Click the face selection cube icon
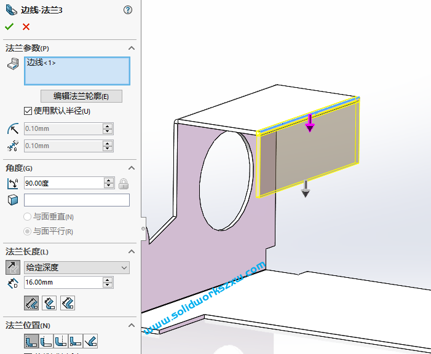The width and height of the screenshot is (431, 354). (x=13, y=200)
